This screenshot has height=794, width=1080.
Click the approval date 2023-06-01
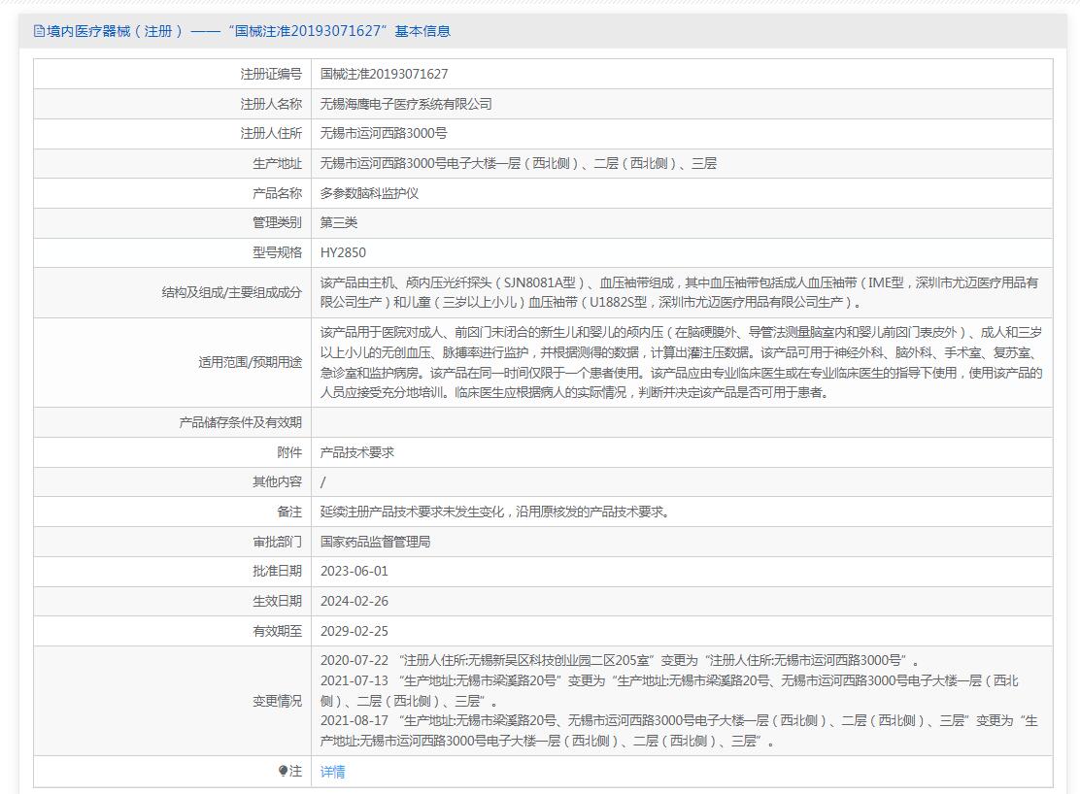pos(354,572)
